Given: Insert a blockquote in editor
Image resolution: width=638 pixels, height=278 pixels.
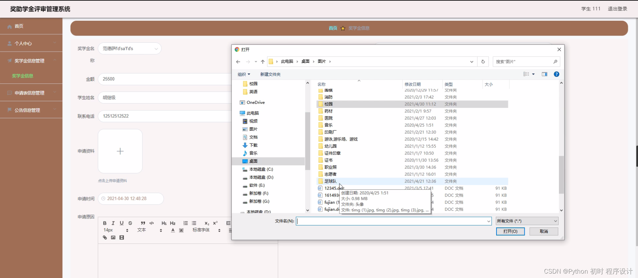Looking at the screenshot, I should tap(143, 223).
